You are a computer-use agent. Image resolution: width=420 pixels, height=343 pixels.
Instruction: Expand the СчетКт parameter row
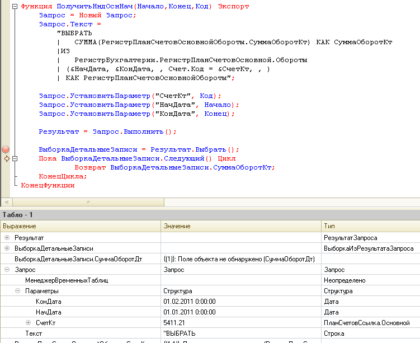pyautogui.click(x=29, y=323)
